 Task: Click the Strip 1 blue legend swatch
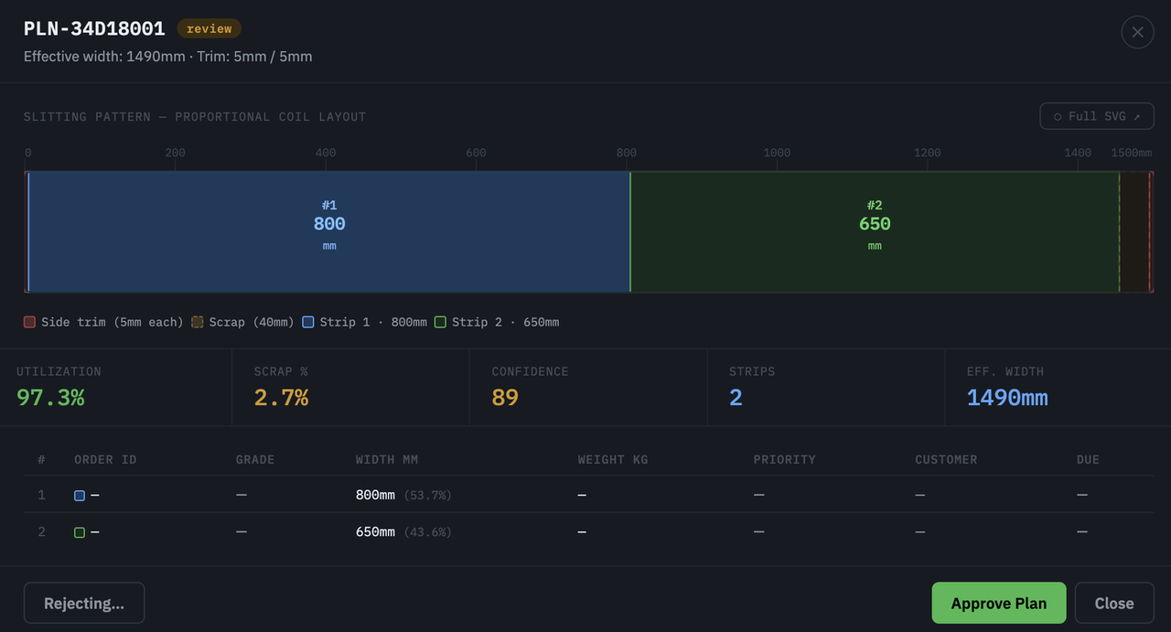pos(308,322)
